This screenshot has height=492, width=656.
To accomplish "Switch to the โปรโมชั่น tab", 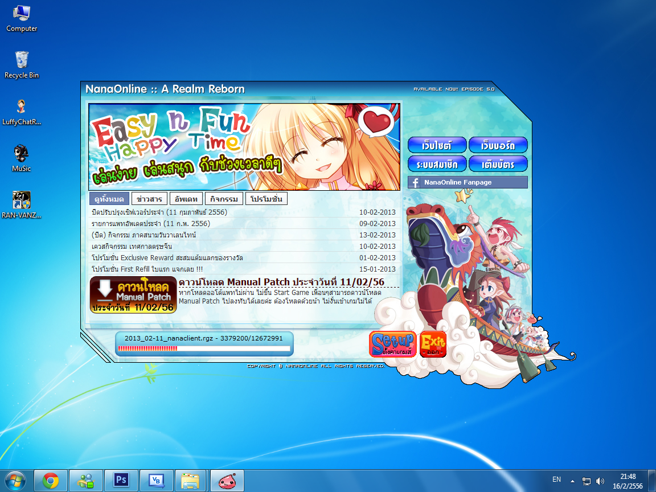I will (266, 199).
